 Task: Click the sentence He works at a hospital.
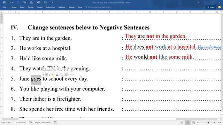point(45,48)
